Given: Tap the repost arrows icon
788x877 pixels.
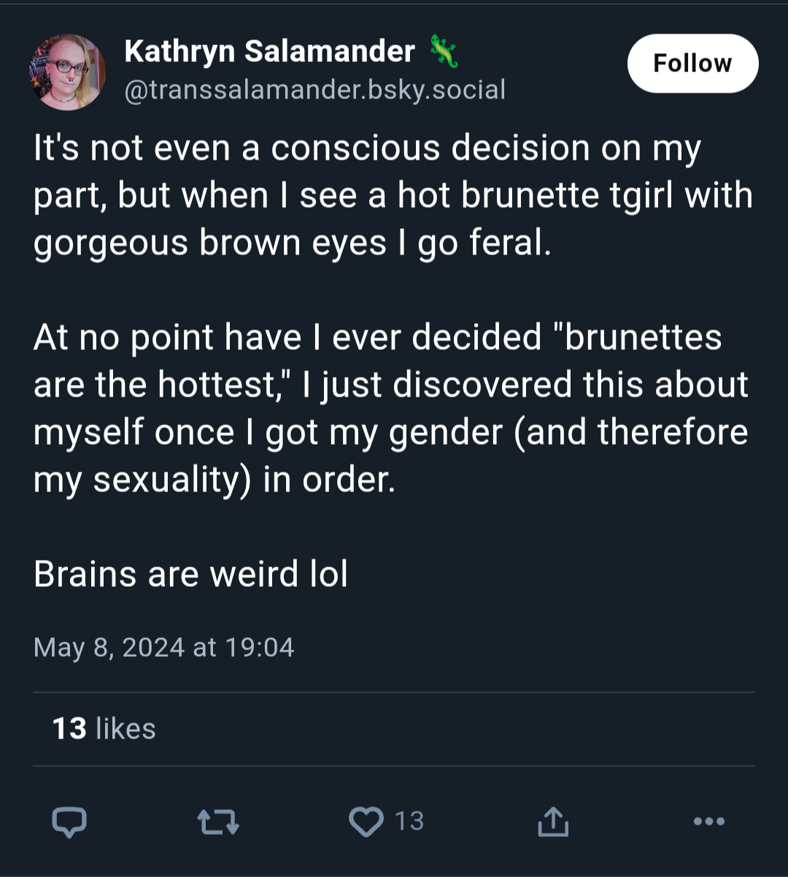Looking at the screenshot, I should tap(219, 822).
